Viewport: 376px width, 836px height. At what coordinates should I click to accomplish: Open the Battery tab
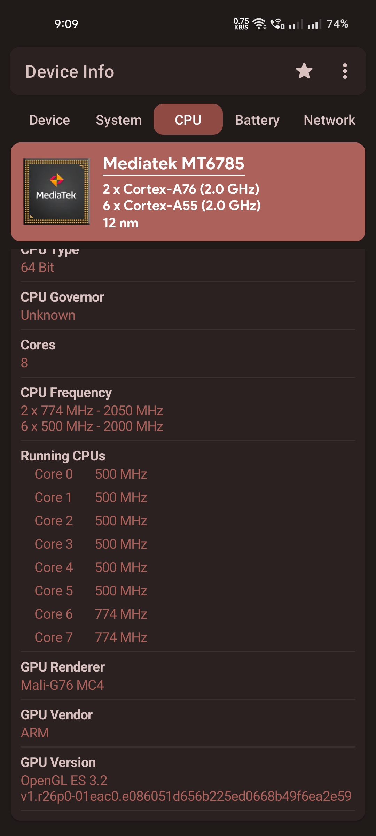click(257, 120)
